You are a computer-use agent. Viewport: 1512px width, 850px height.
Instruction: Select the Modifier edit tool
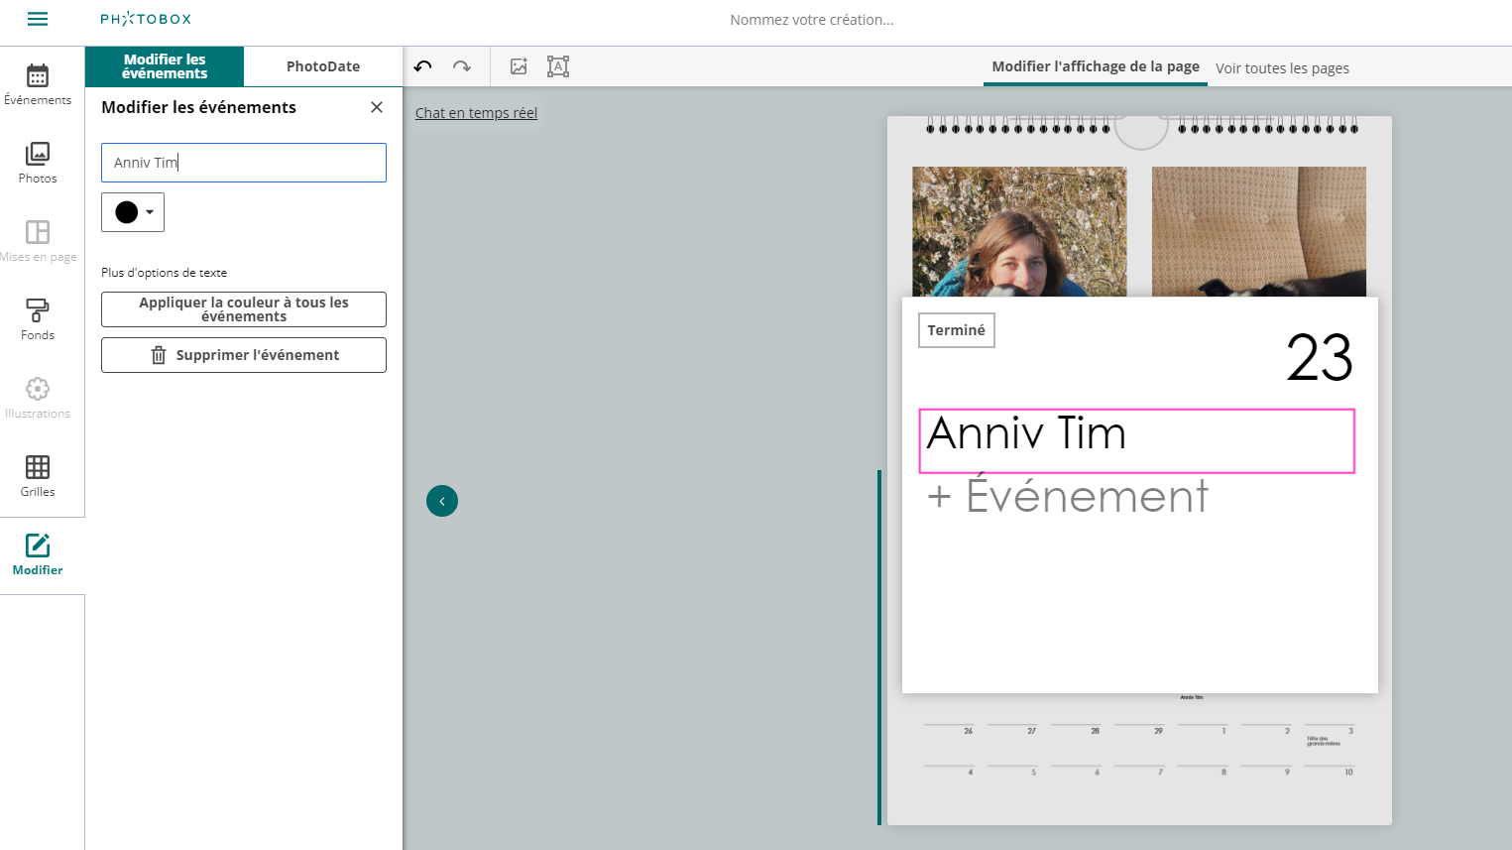[x=38, y=554]
